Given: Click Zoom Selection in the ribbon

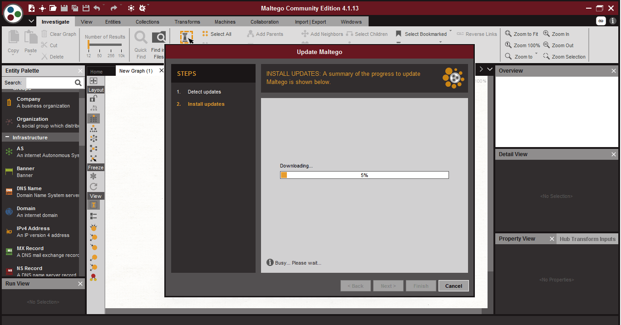Looking at the screenshot, I should coord(564,57).
